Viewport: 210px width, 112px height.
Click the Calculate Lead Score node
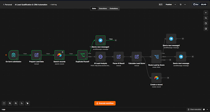pos(136,57)
